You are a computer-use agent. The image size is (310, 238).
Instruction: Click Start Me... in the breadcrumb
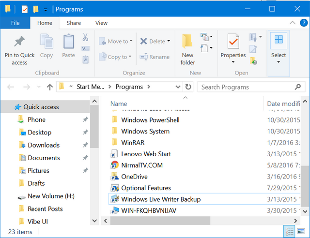(x=91, y=87)
